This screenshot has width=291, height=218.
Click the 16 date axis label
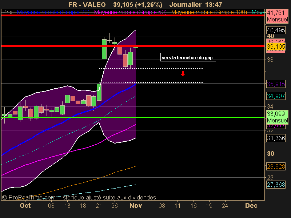[194, 206]
